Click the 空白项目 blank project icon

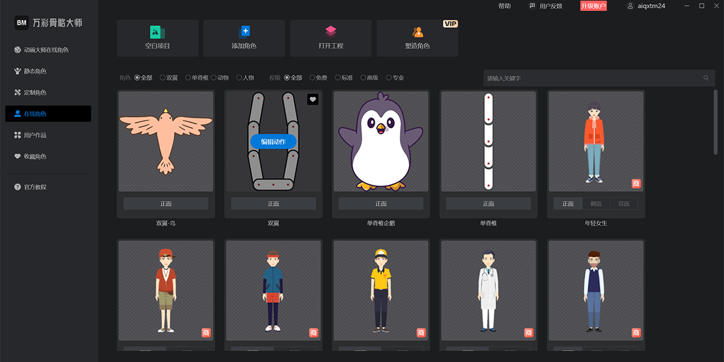[157, 32]
